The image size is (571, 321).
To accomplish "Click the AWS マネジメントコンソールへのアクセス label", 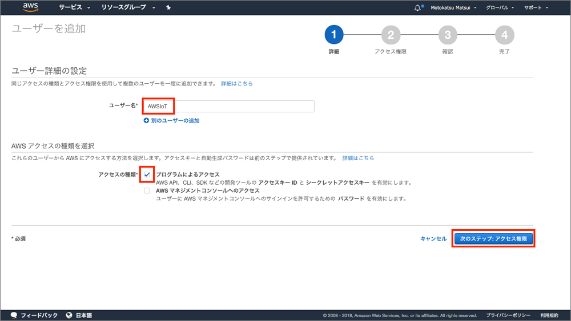I will click(208, 190).
